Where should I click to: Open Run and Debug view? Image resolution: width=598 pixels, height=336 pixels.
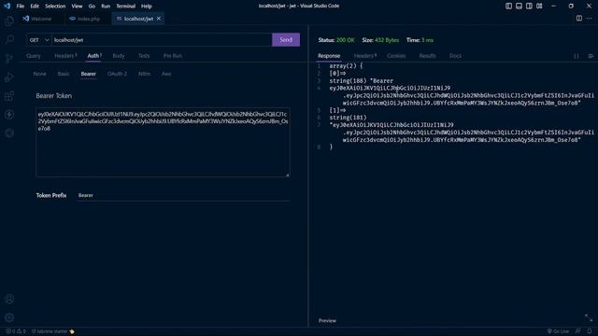click(9, 77)
